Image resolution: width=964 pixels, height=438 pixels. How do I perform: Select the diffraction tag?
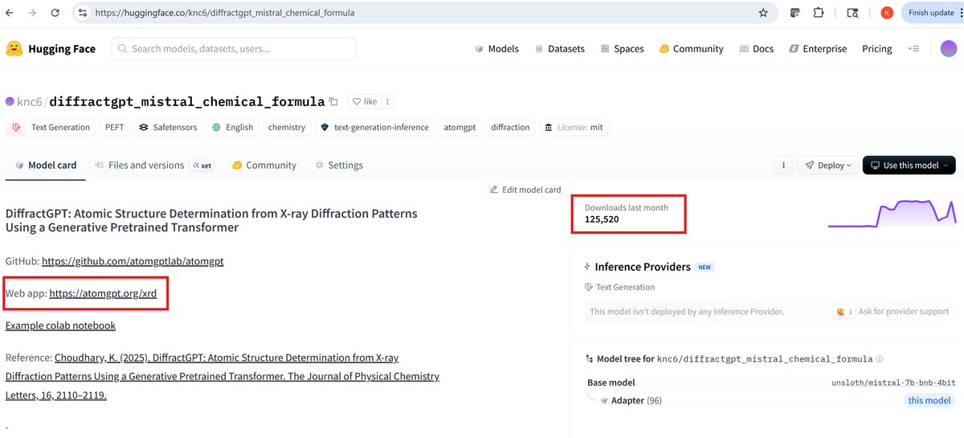tap(510, 127)
